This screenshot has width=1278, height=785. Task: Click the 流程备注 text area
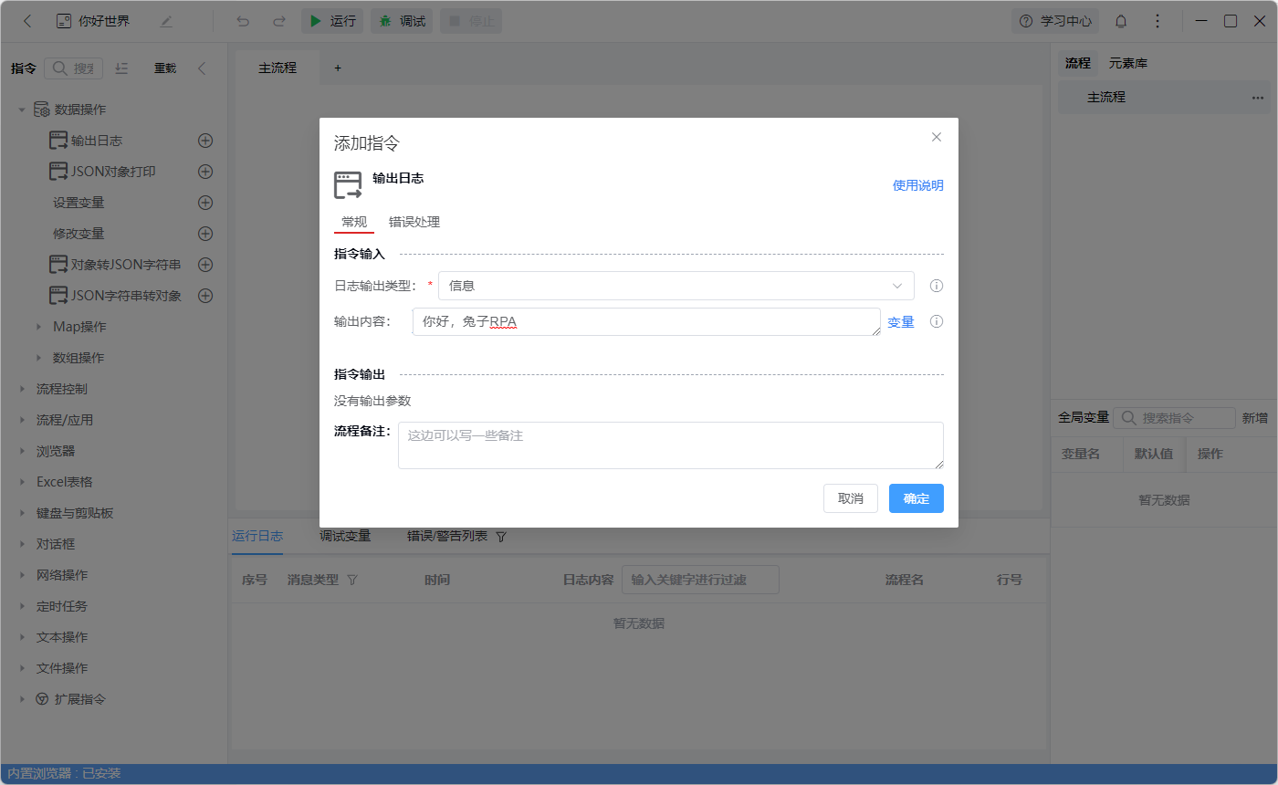[671, 445]
